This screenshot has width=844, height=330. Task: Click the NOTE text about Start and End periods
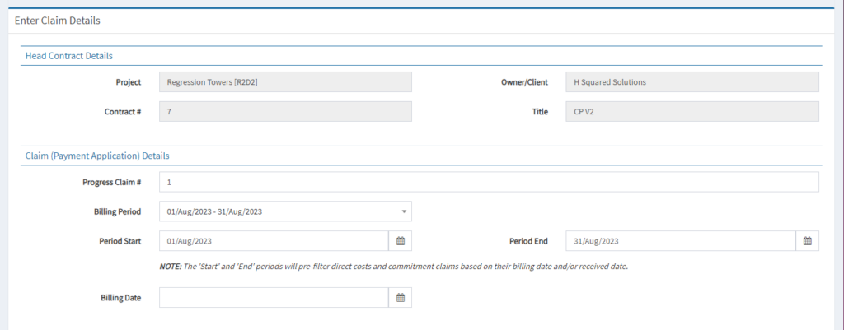click(x=394, y=267)
